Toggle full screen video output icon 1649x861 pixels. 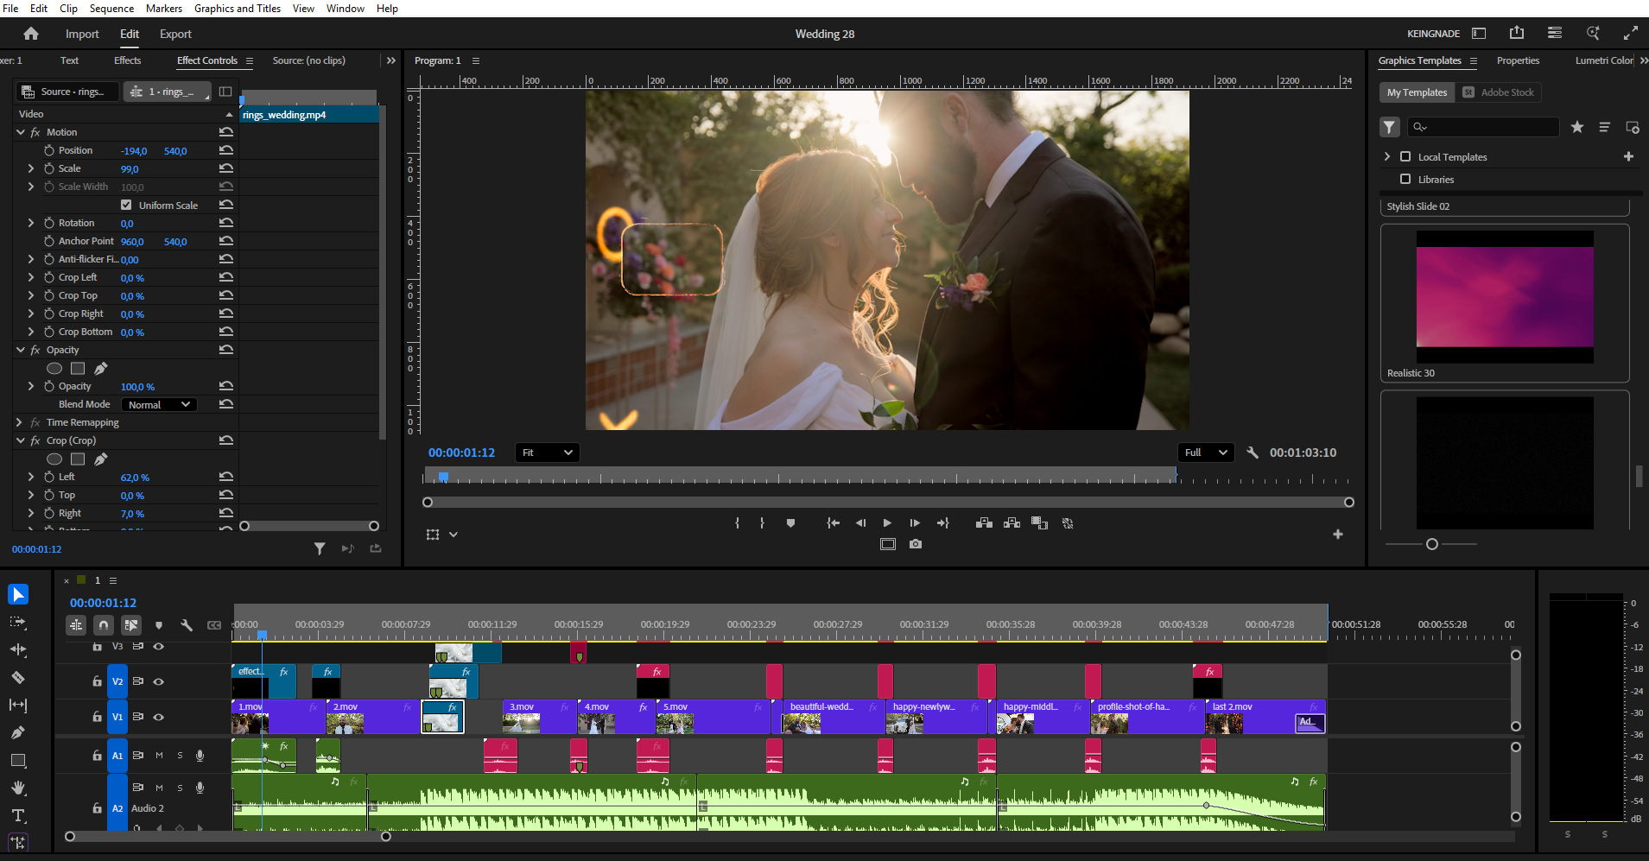click(1631, 33)
